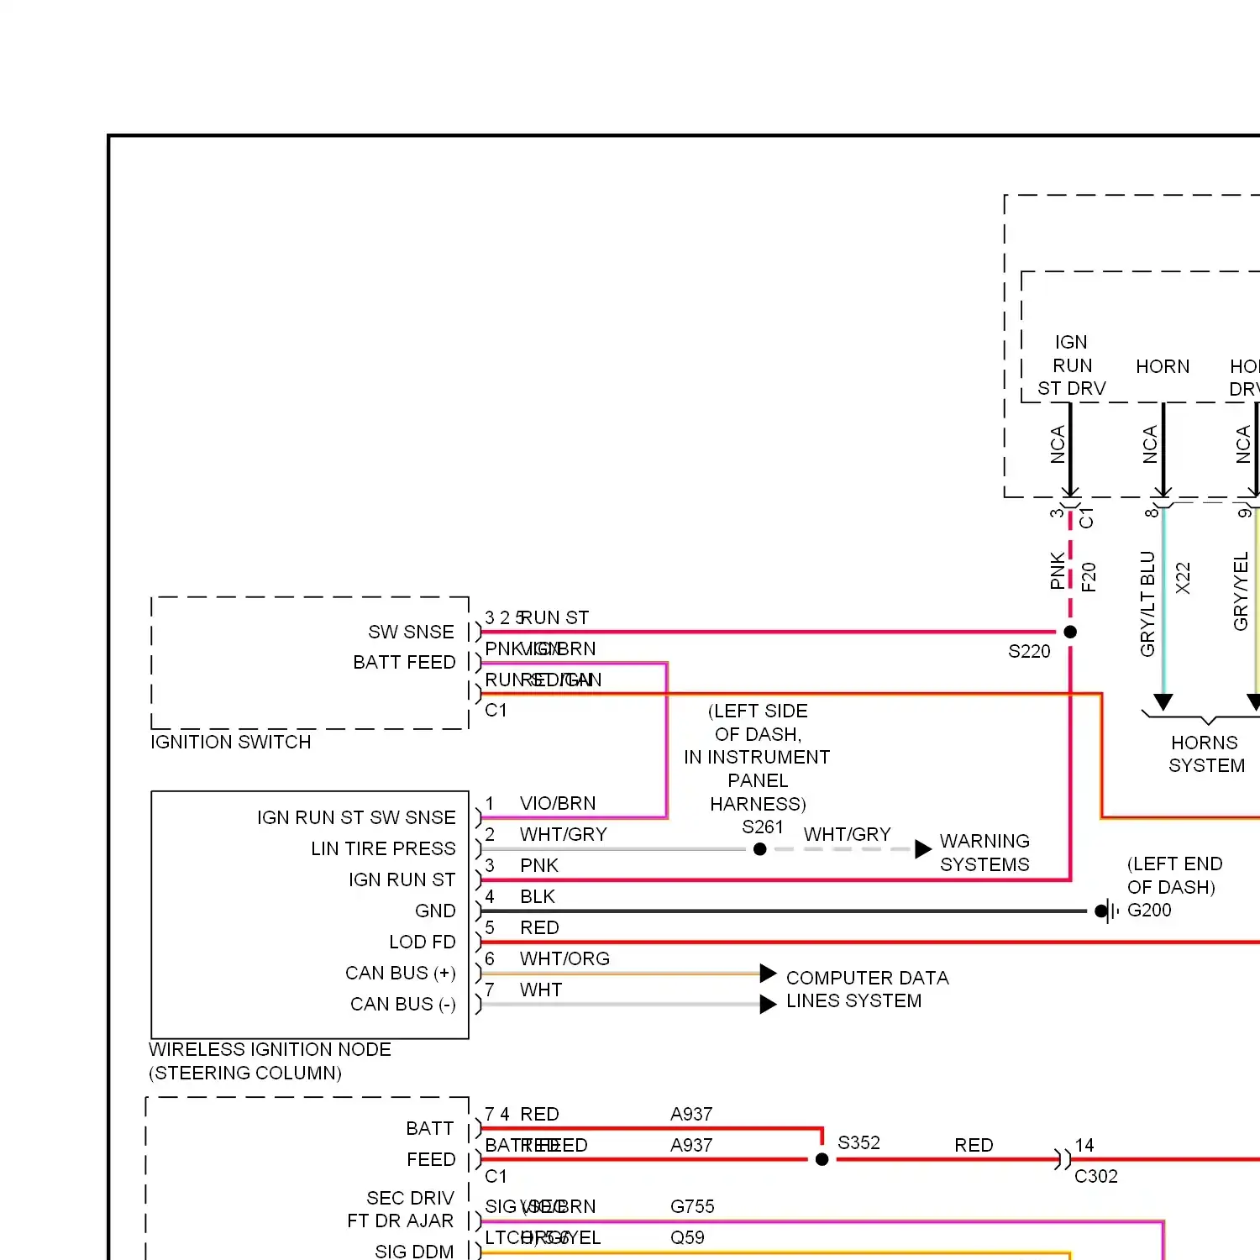Click the arrowhead on the WHT/ORG wire
The height and width of the screenshot is (1260, 1260).
pos(768,974)
